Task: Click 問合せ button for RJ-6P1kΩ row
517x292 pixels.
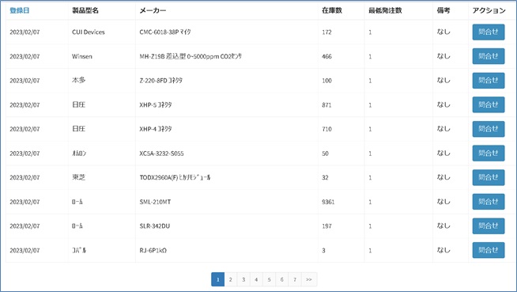Action: [x=489, y=250]
